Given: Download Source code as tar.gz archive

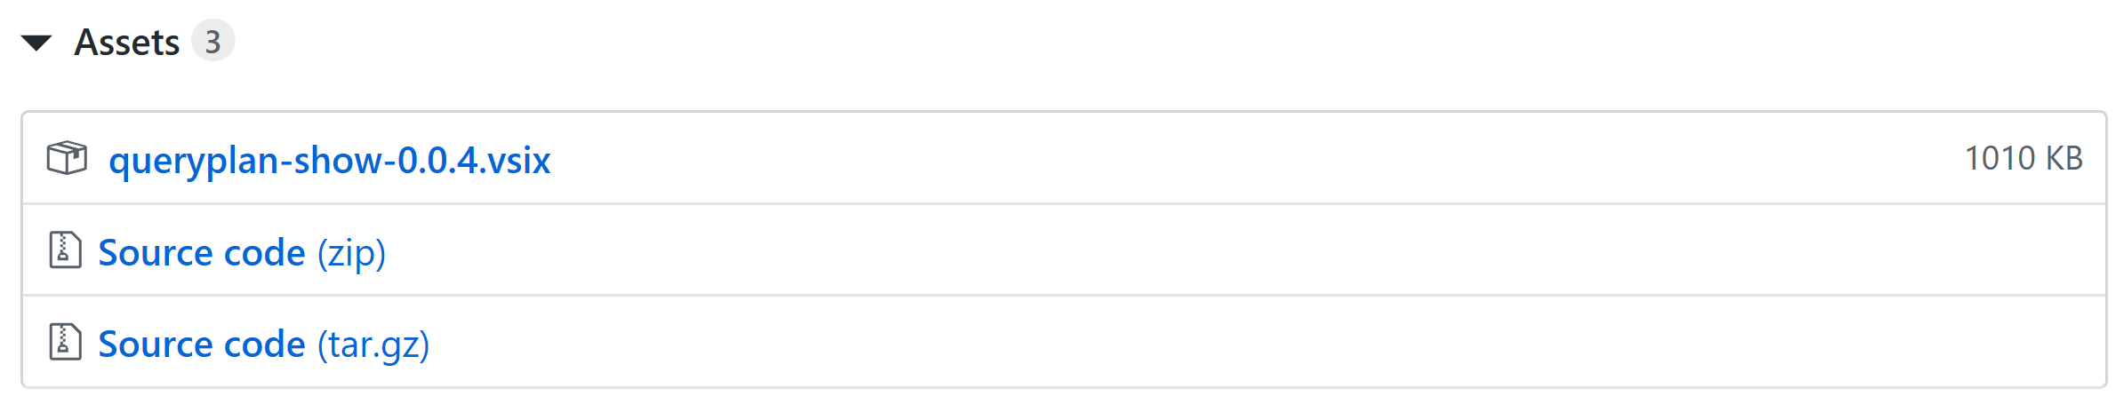Looking at the screenshot, I should (263, 345).
